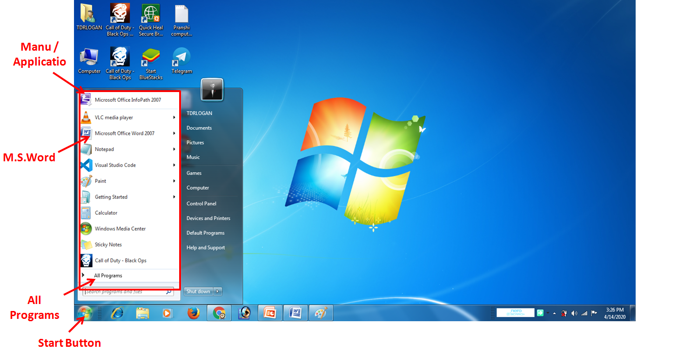Open the Telegram desktop shortcut
The height and width of the screenshot is (357, 698).
coord(181,60)
